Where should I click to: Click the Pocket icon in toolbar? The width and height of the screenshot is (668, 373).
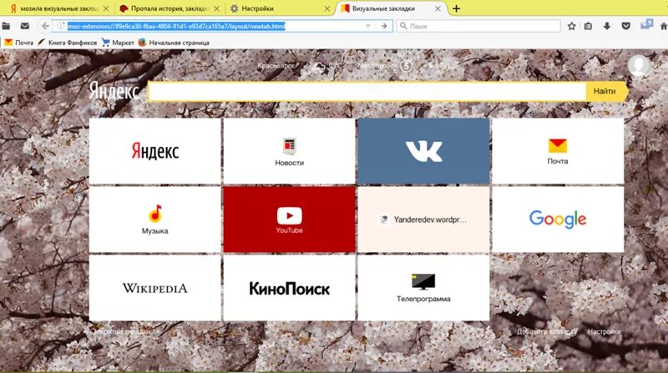point(625,26)
